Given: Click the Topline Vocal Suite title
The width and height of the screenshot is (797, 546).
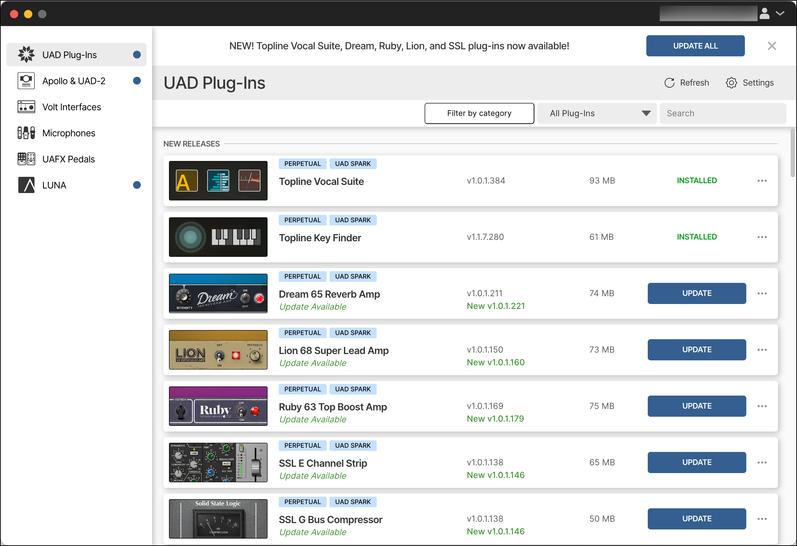Looking at the screenshot, I should [321, 181].
